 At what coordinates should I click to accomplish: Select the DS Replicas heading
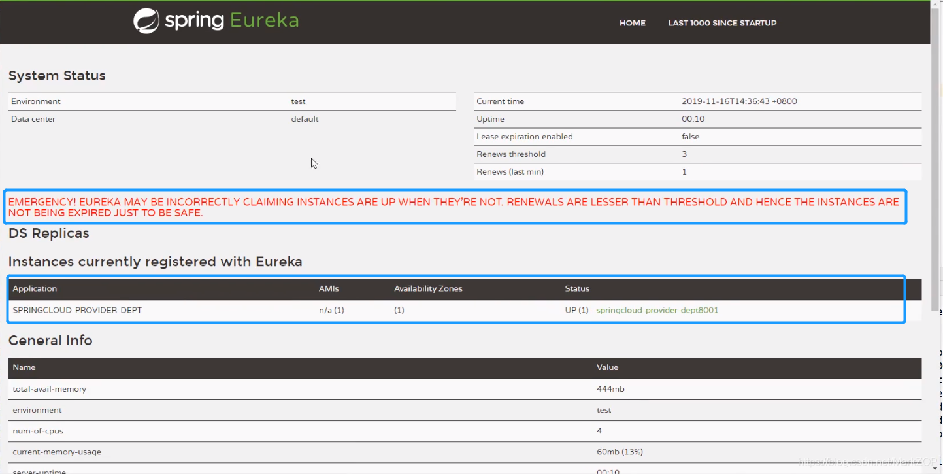point(49,233)
